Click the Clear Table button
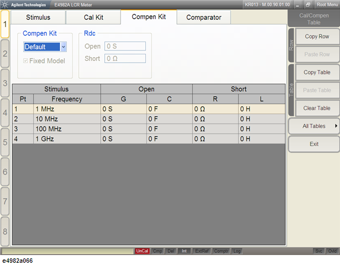This screenshot has height=265, width=340. tap(317, 108)
